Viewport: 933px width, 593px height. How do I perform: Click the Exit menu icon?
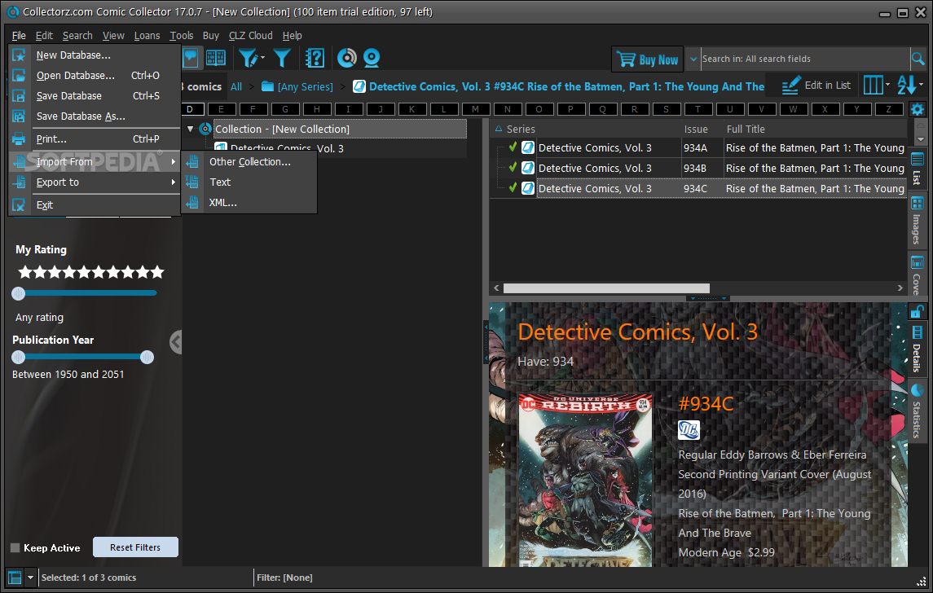19,204
